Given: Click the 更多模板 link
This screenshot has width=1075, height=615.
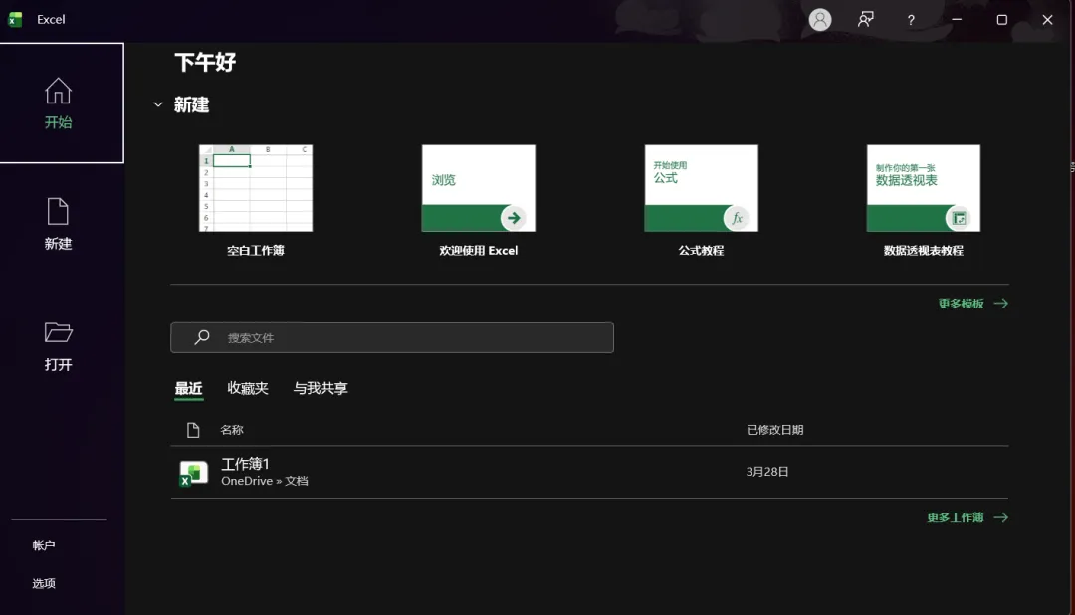Looking at the screenshot, I should point(972,304).
